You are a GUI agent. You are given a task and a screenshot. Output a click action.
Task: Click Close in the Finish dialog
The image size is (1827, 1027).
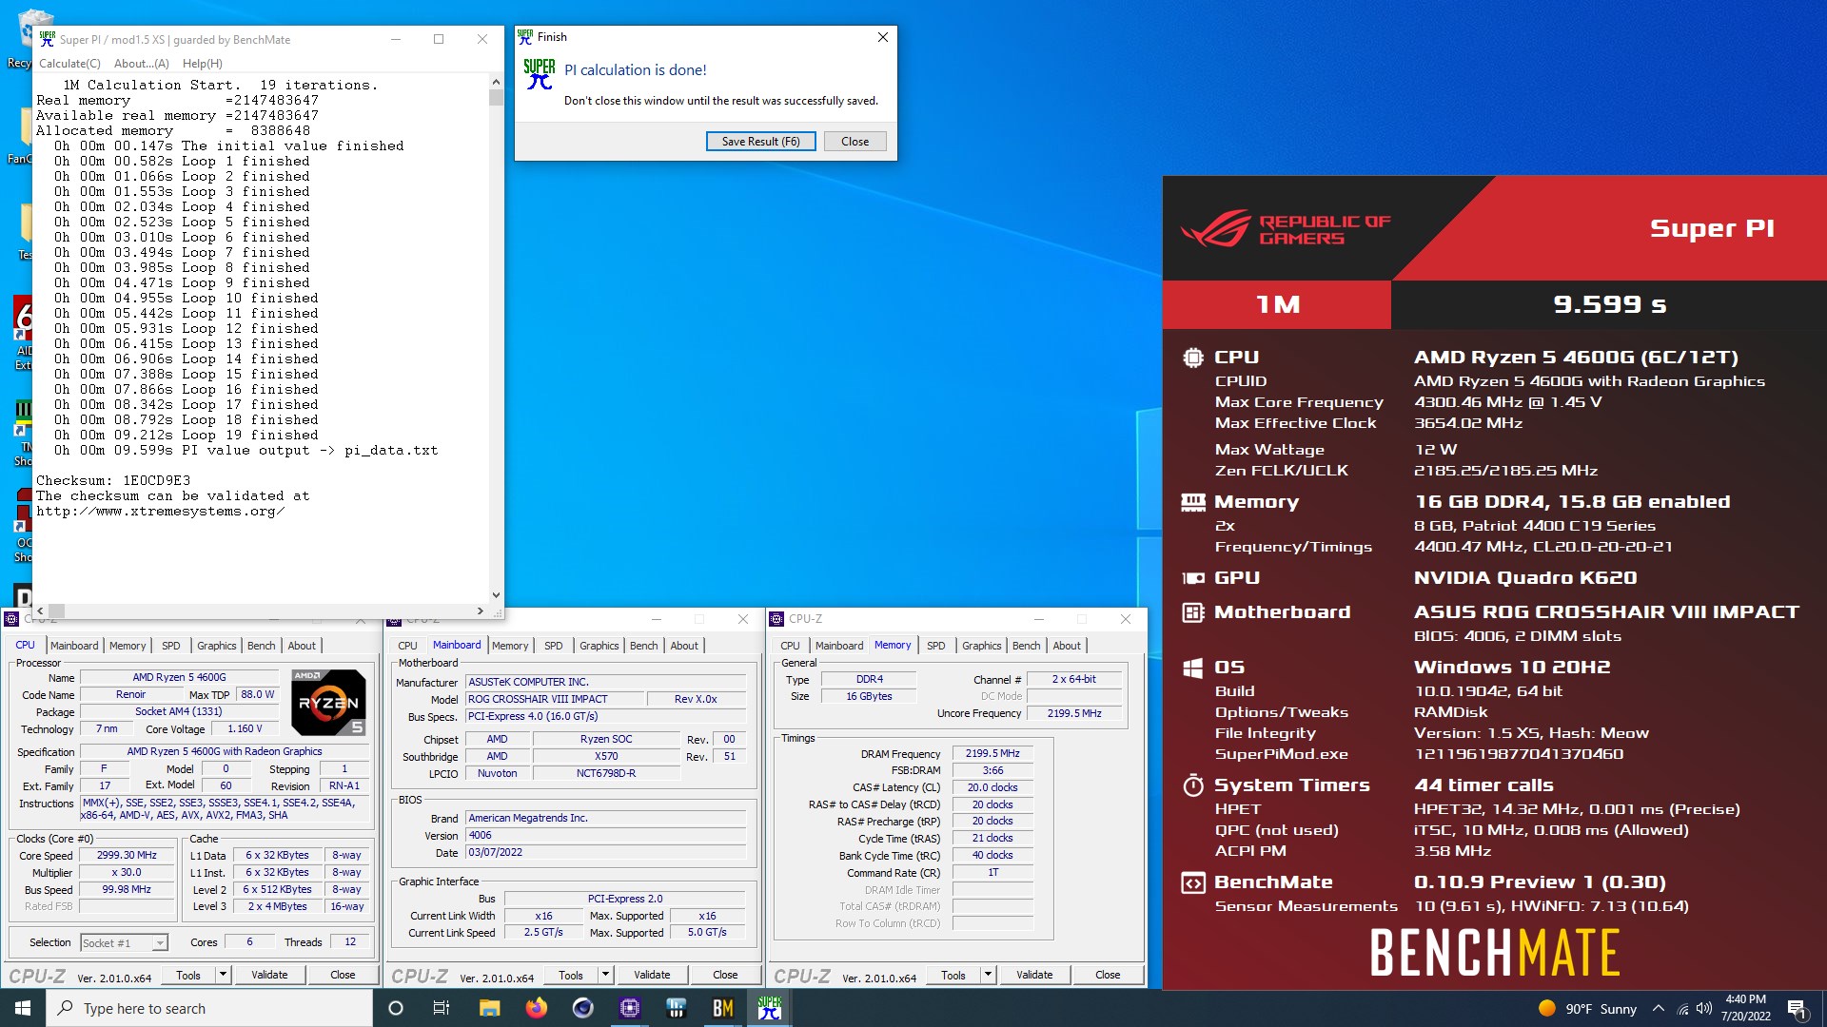point(855,141)
